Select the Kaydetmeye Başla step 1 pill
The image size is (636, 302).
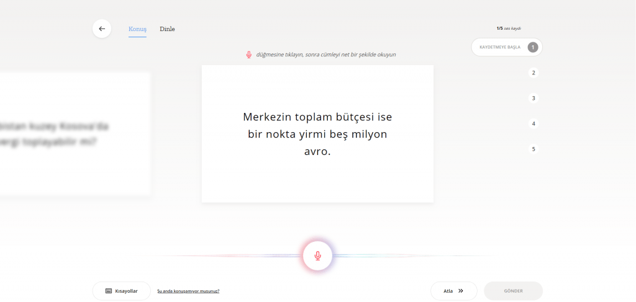tap(507, 47)
